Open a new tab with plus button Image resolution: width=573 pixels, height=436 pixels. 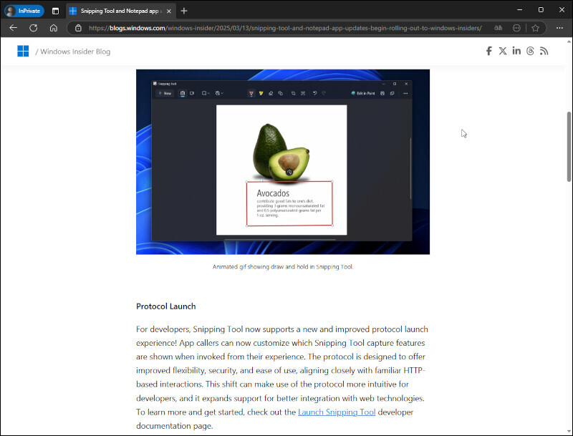184,11
